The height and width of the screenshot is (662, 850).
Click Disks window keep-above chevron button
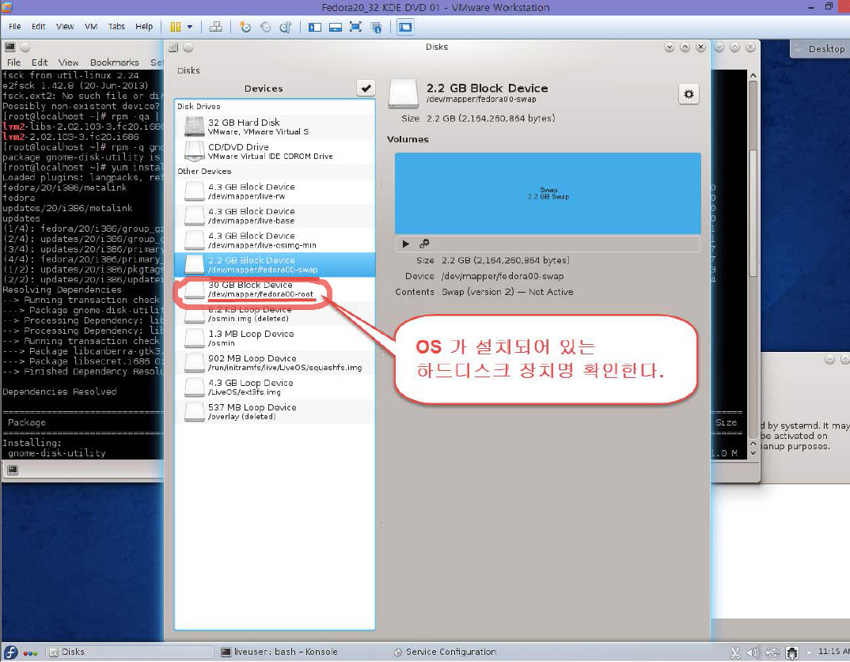click(685, 47)
